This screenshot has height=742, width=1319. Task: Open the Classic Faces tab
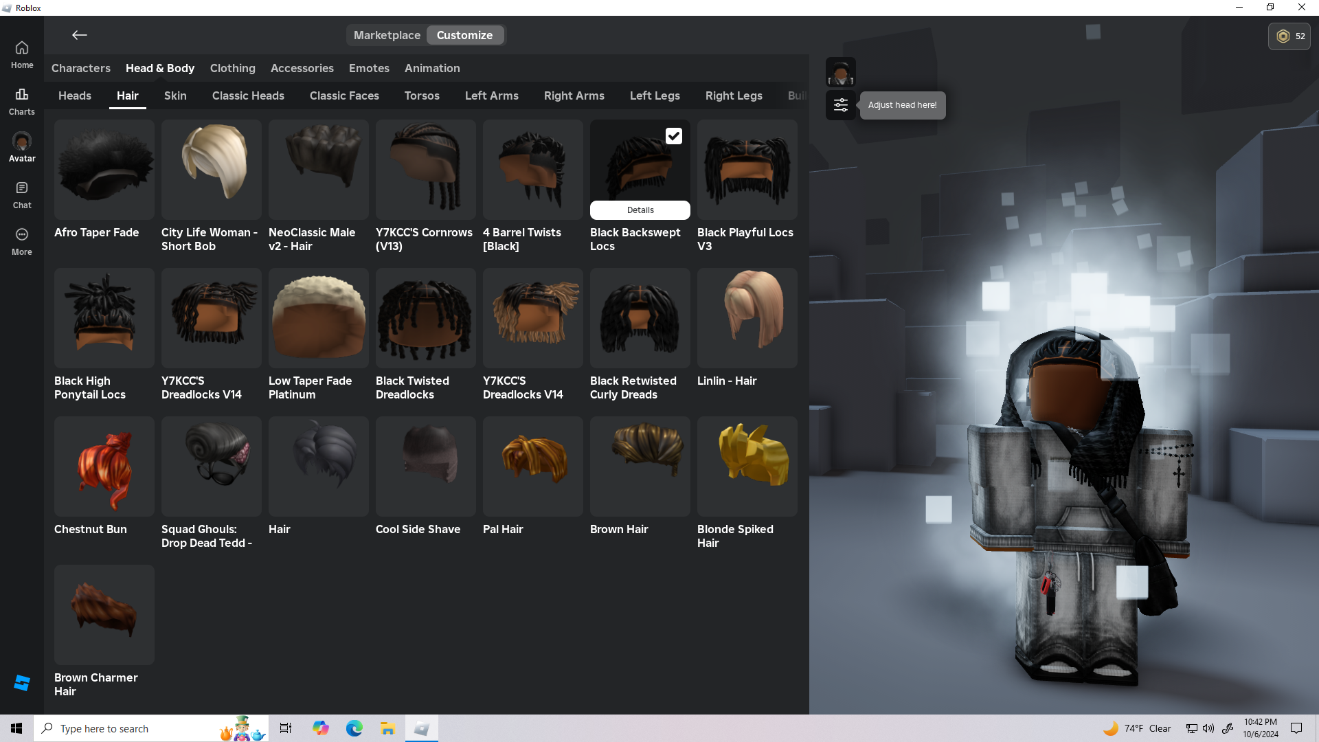[344, 95]
